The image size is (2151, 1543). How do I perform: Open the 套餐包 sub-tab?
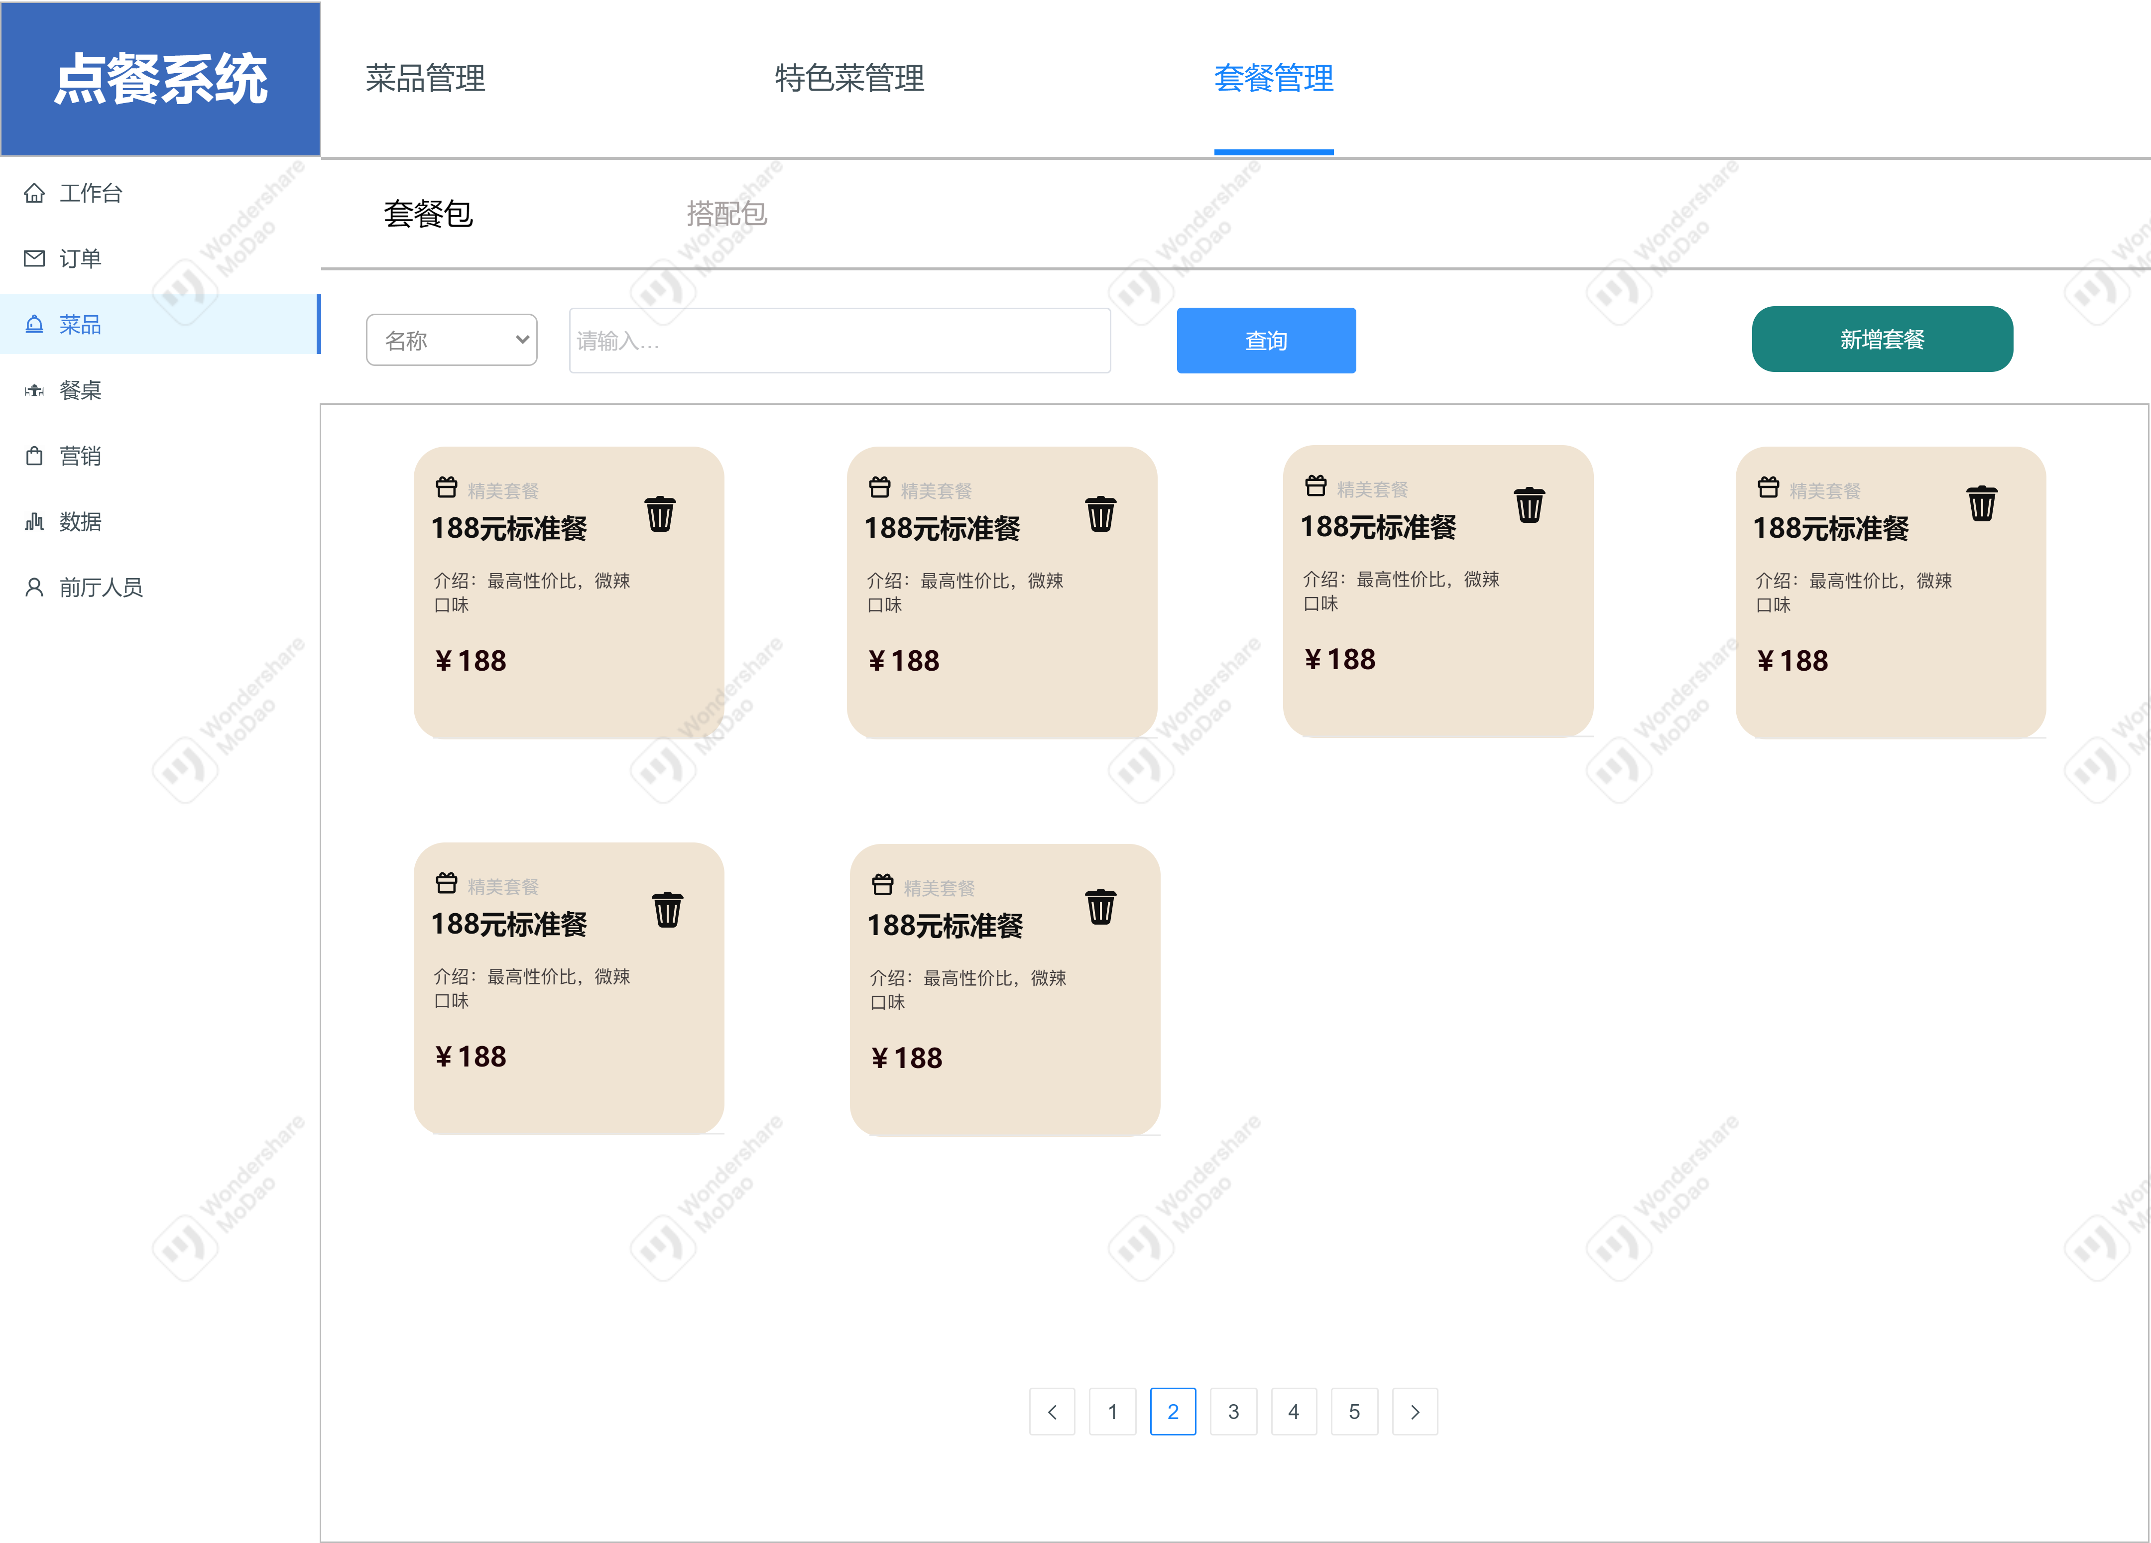[428, 214]
